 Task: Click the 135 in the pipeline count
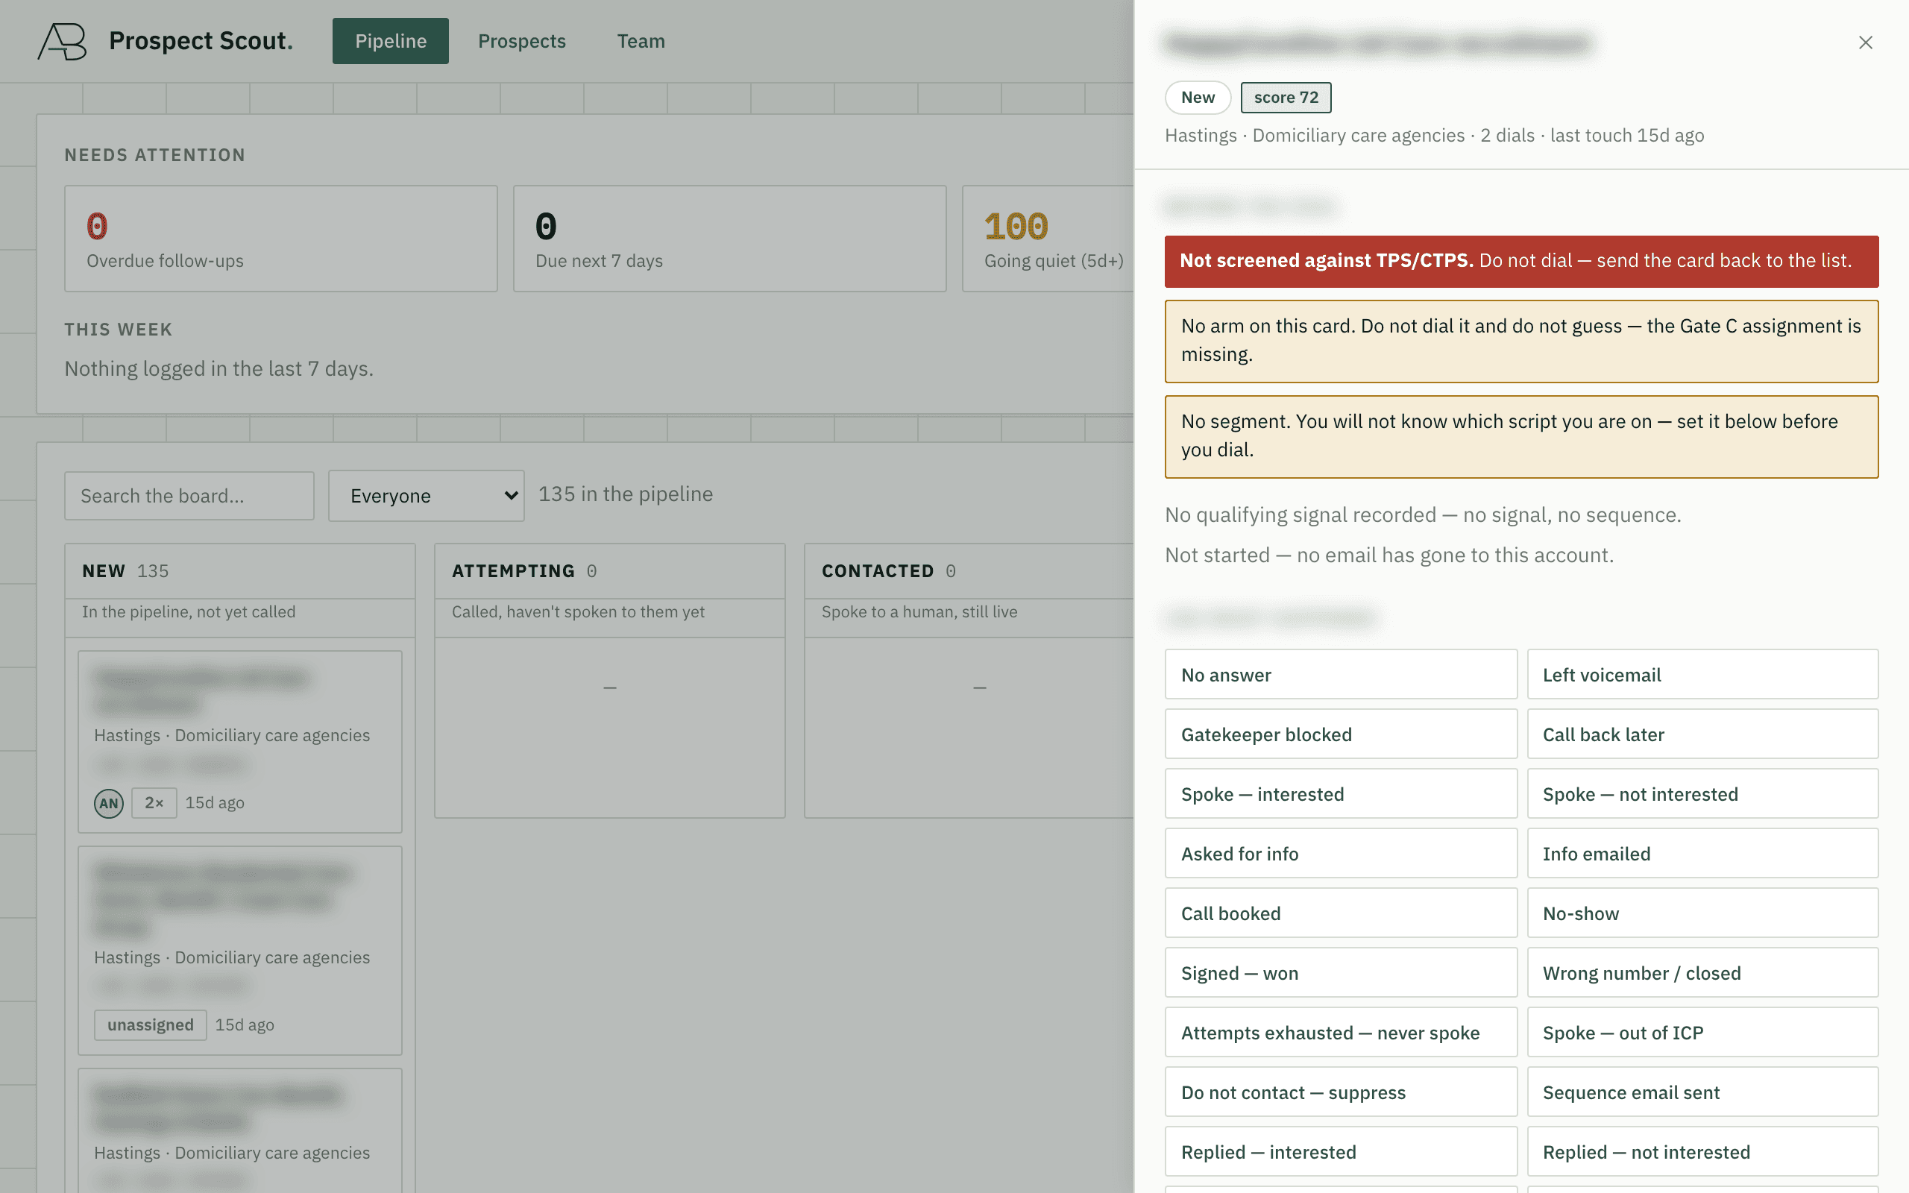click(x=626, y=494)
